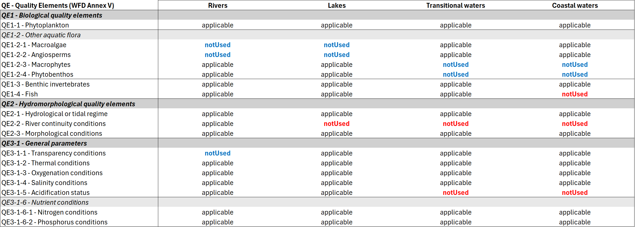Select the QE3-1 - General parameters heading
The width and height of the screenshot is (635, 227).
pyautogui.click(x=44, y=143)
